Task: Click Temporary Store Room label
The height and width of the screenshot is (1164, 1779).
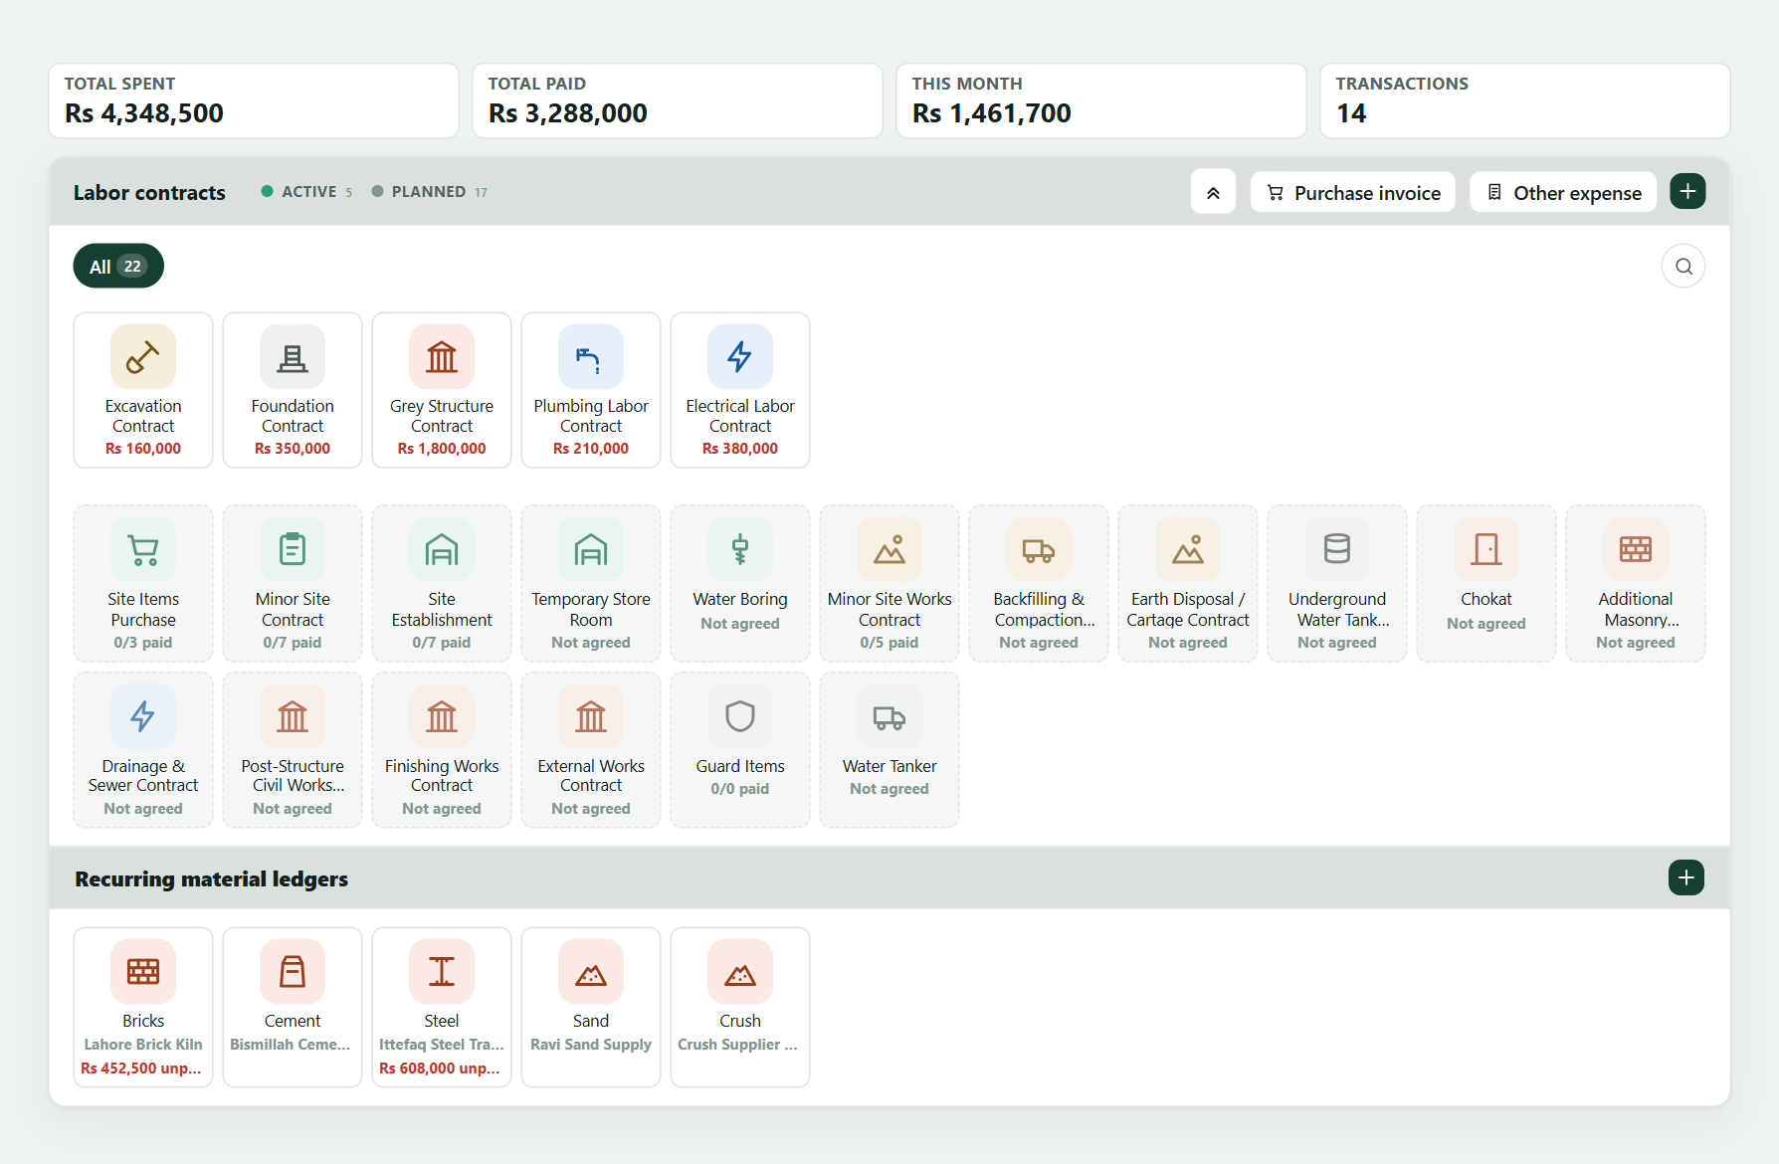Action: pyautogui.click(x=591, y=609)
